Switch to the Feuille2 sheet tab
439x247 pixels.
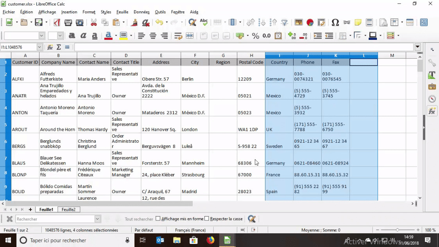tap(68, 209)
